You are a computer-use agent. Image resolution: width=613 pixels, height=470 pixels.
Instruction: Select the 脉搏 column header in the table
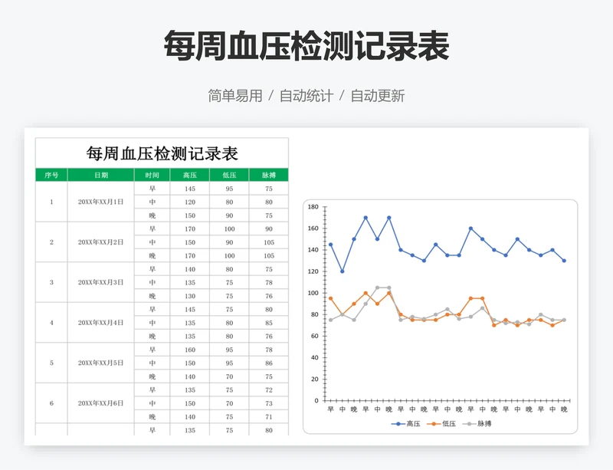(269, 175)
